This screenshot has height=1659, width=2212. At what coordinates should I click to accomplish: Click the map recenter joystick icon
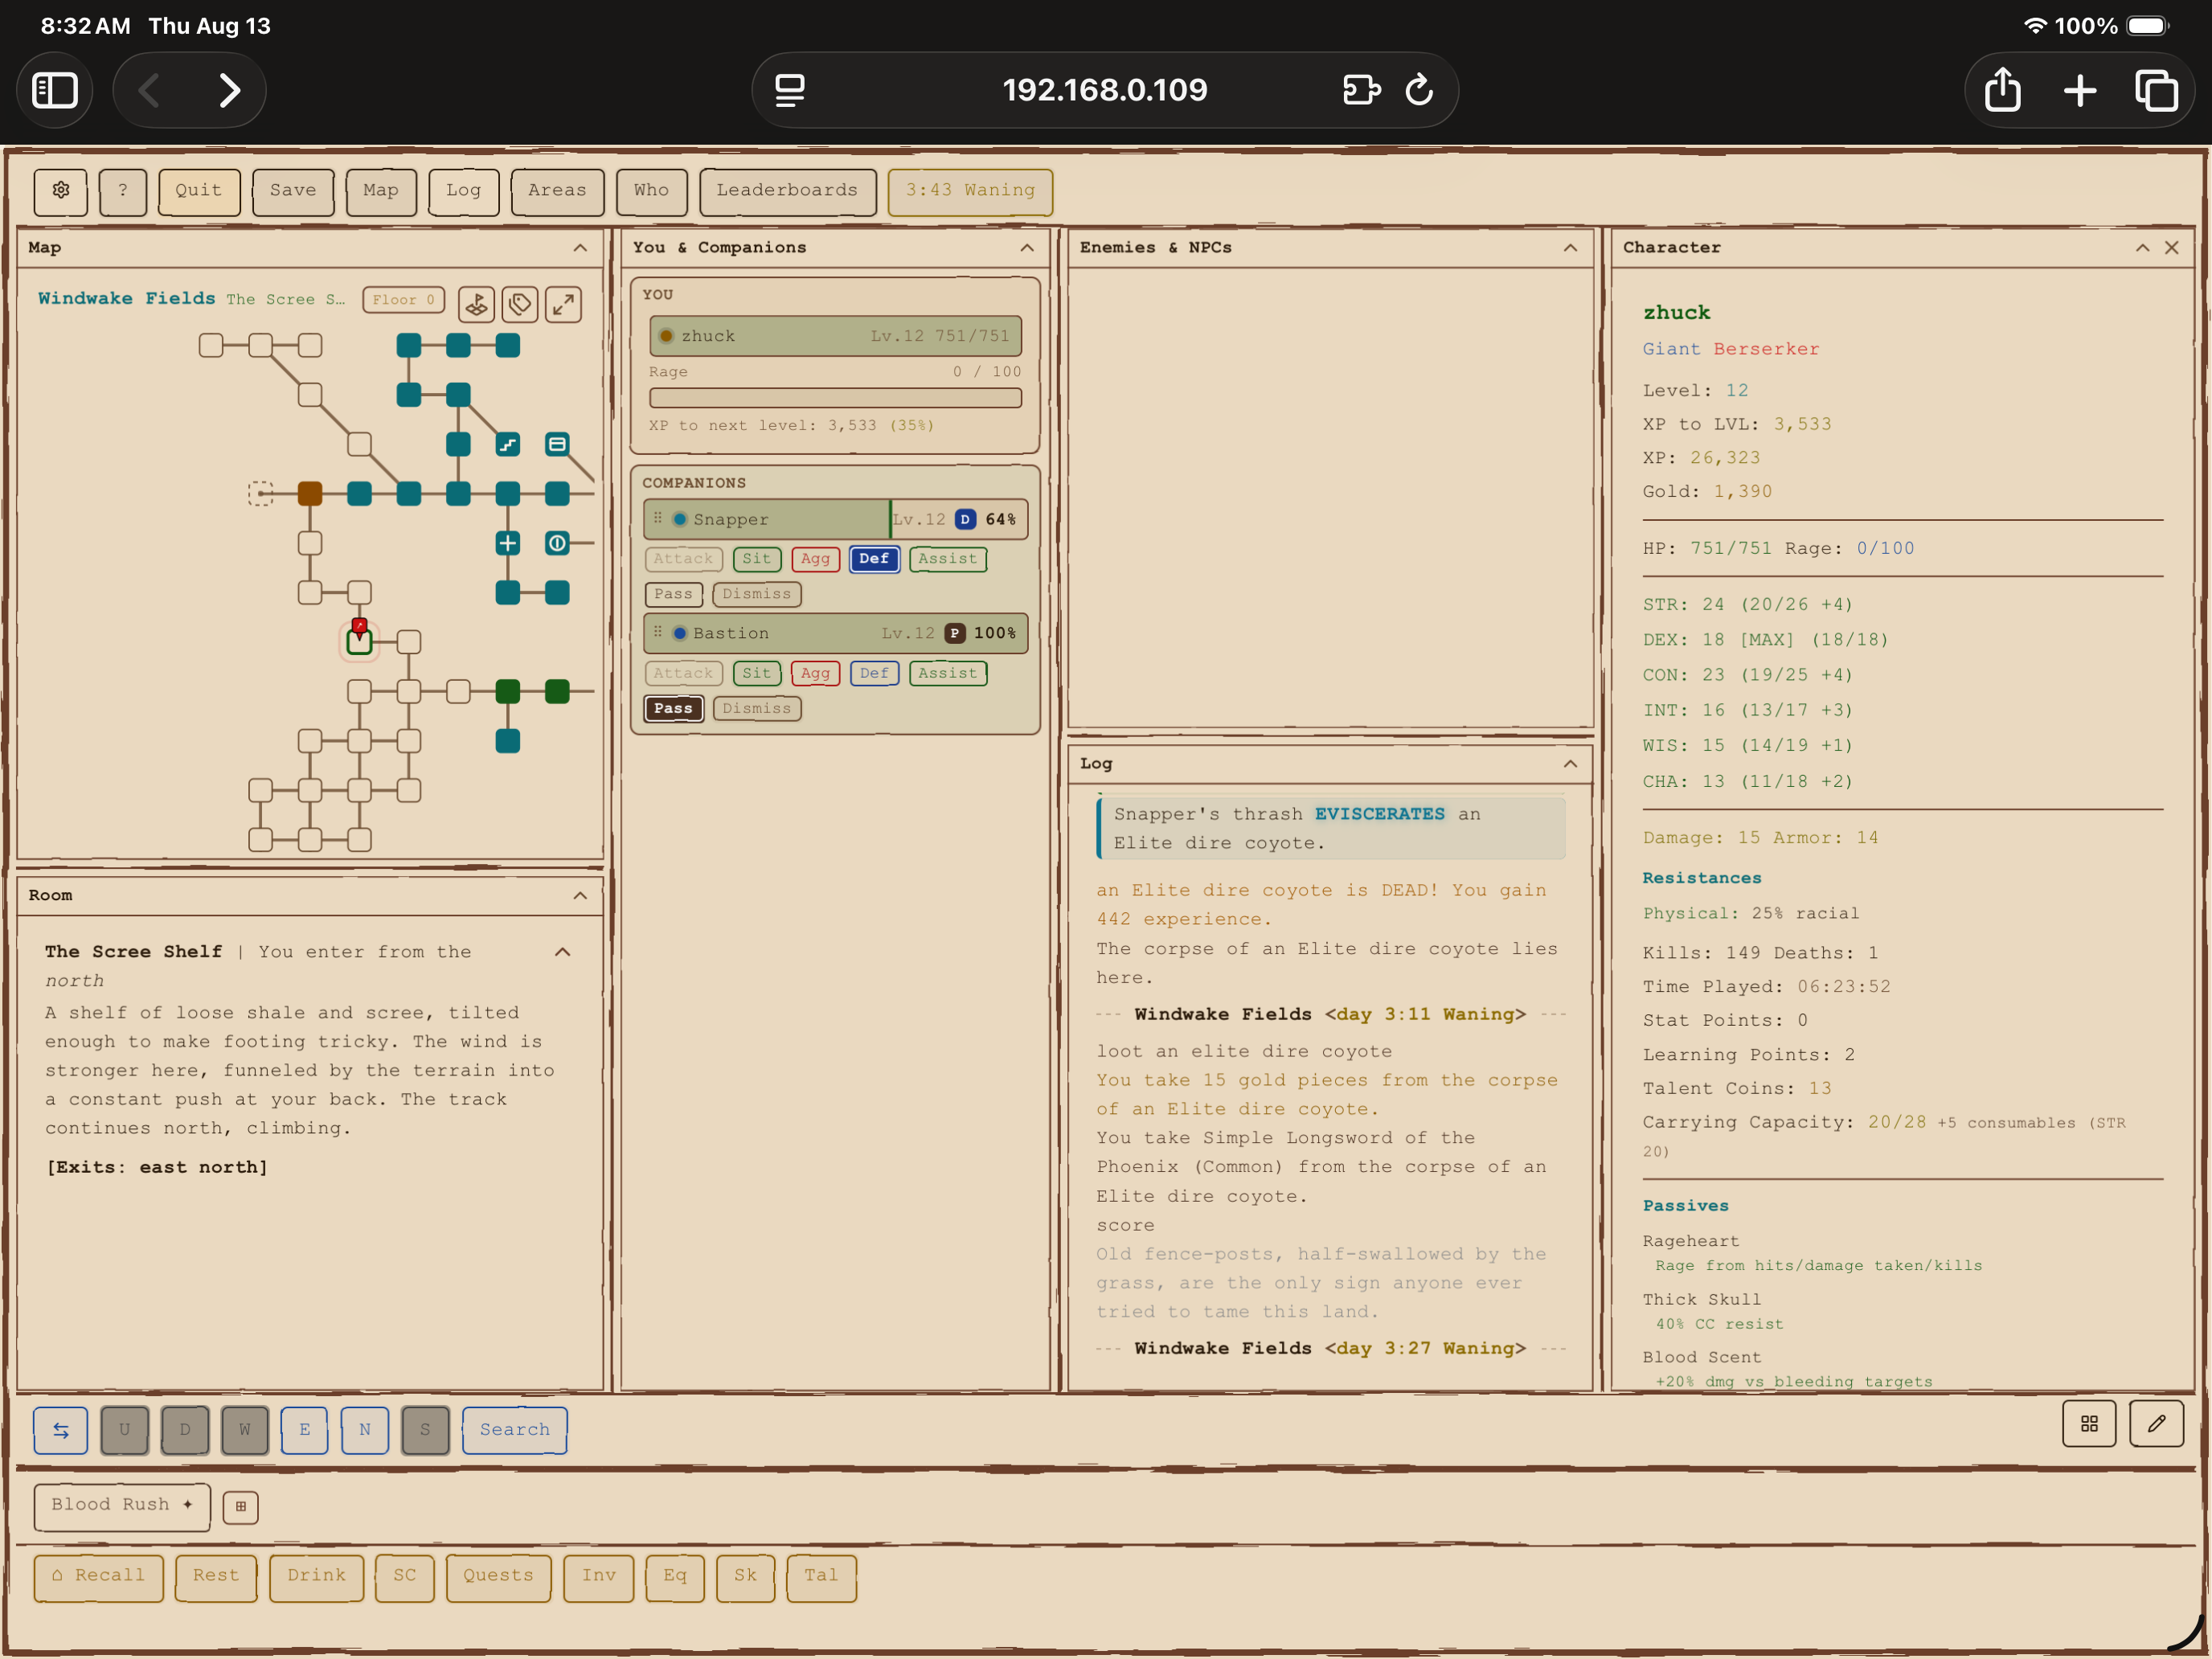point(477,304)
